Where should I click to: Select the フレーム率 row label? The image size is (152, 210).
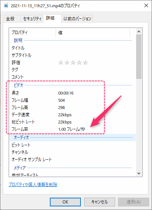20,129
